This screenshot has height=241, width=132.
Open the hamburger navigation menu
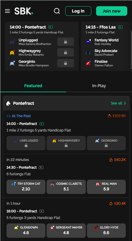click(x=7, y=11)
